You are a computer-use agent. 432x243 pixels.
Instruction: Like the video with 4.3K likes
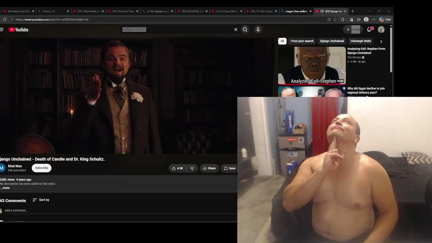178,168
